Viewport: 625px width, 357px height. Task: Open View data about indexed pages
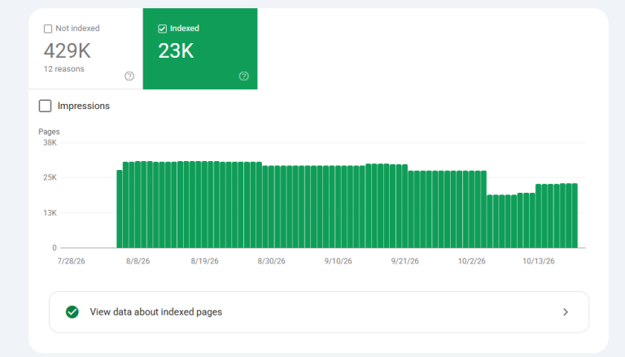point(319,312)
